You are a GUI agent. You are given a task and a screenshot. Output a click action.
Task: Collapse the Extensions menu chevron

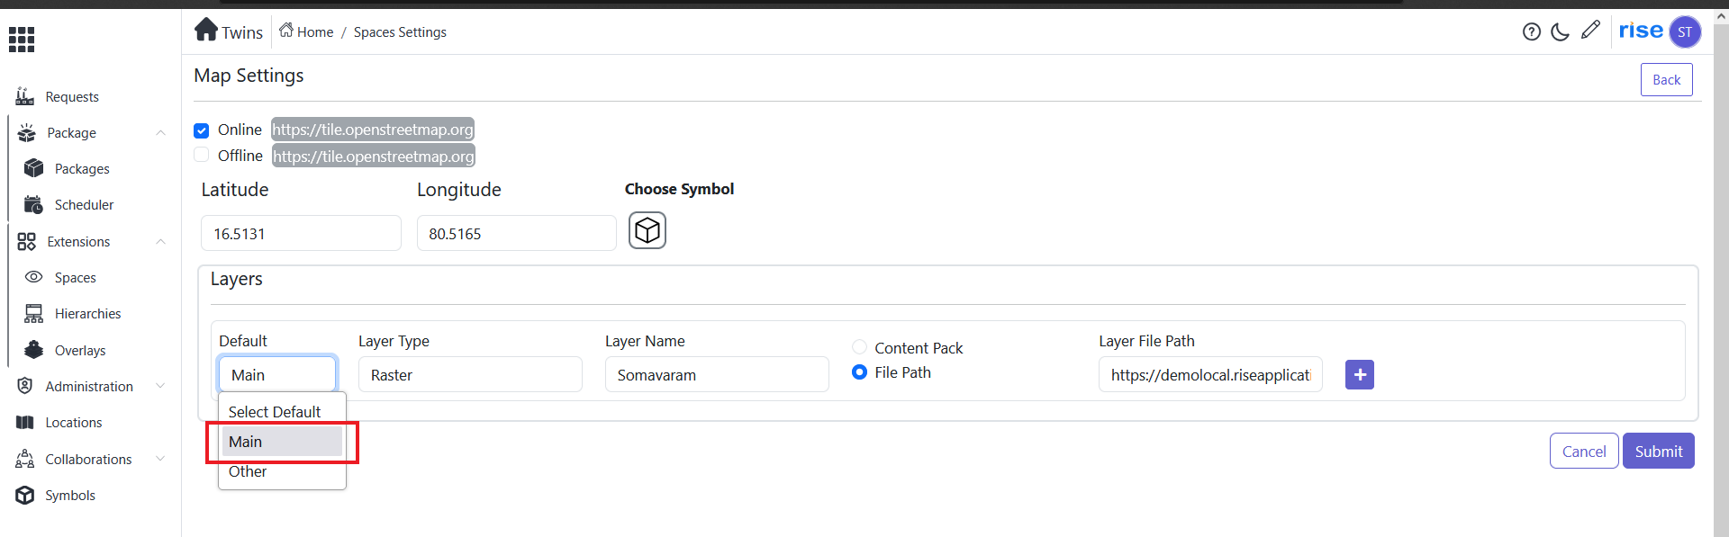(x=160, y=241)
